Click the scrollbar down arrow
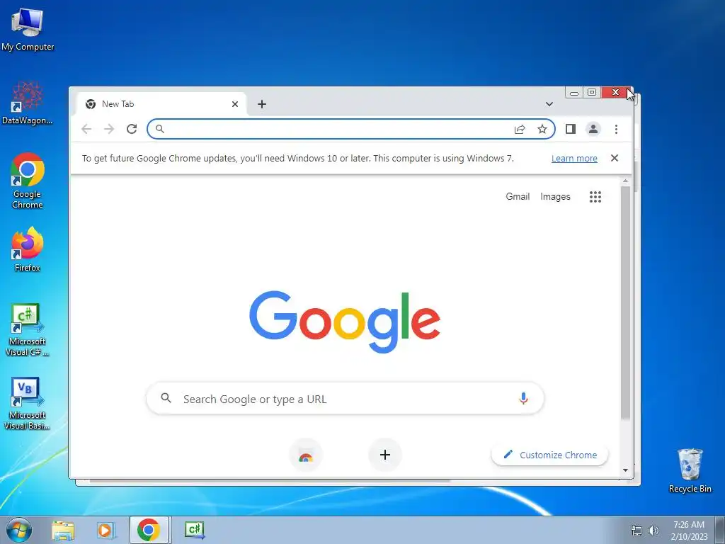This screenshot has height=544, width=725. 625,470
